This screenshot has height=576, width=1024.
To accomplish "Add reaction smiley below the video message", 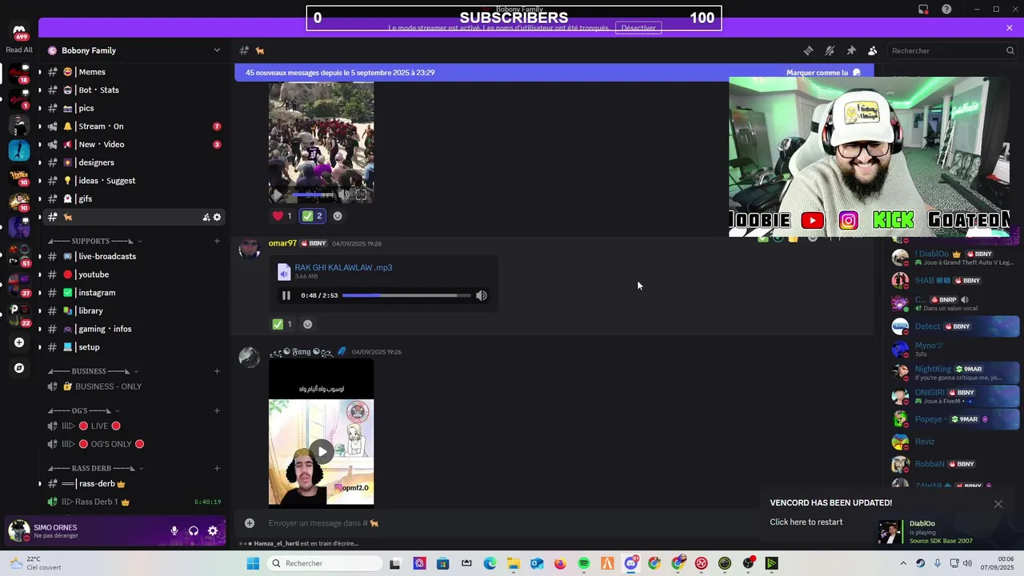I will pyautogui.click(x=337, y=216).
